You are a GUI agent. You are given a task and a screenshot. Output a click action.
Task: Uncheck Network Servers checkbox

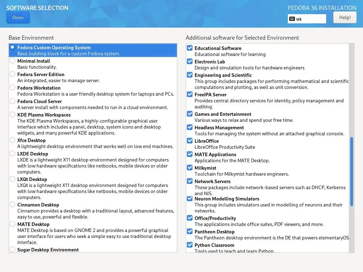[190, 181]
